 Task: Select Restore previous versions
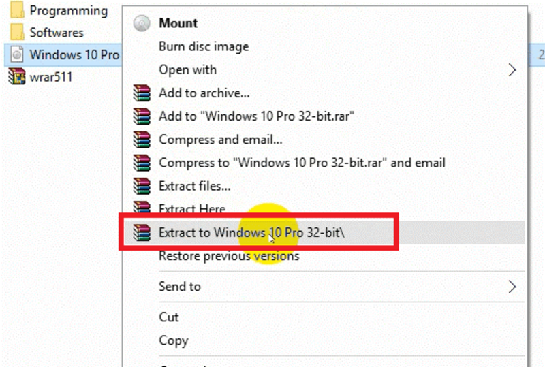[229, 256]
